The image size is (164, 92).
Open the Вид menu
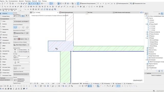6,1
